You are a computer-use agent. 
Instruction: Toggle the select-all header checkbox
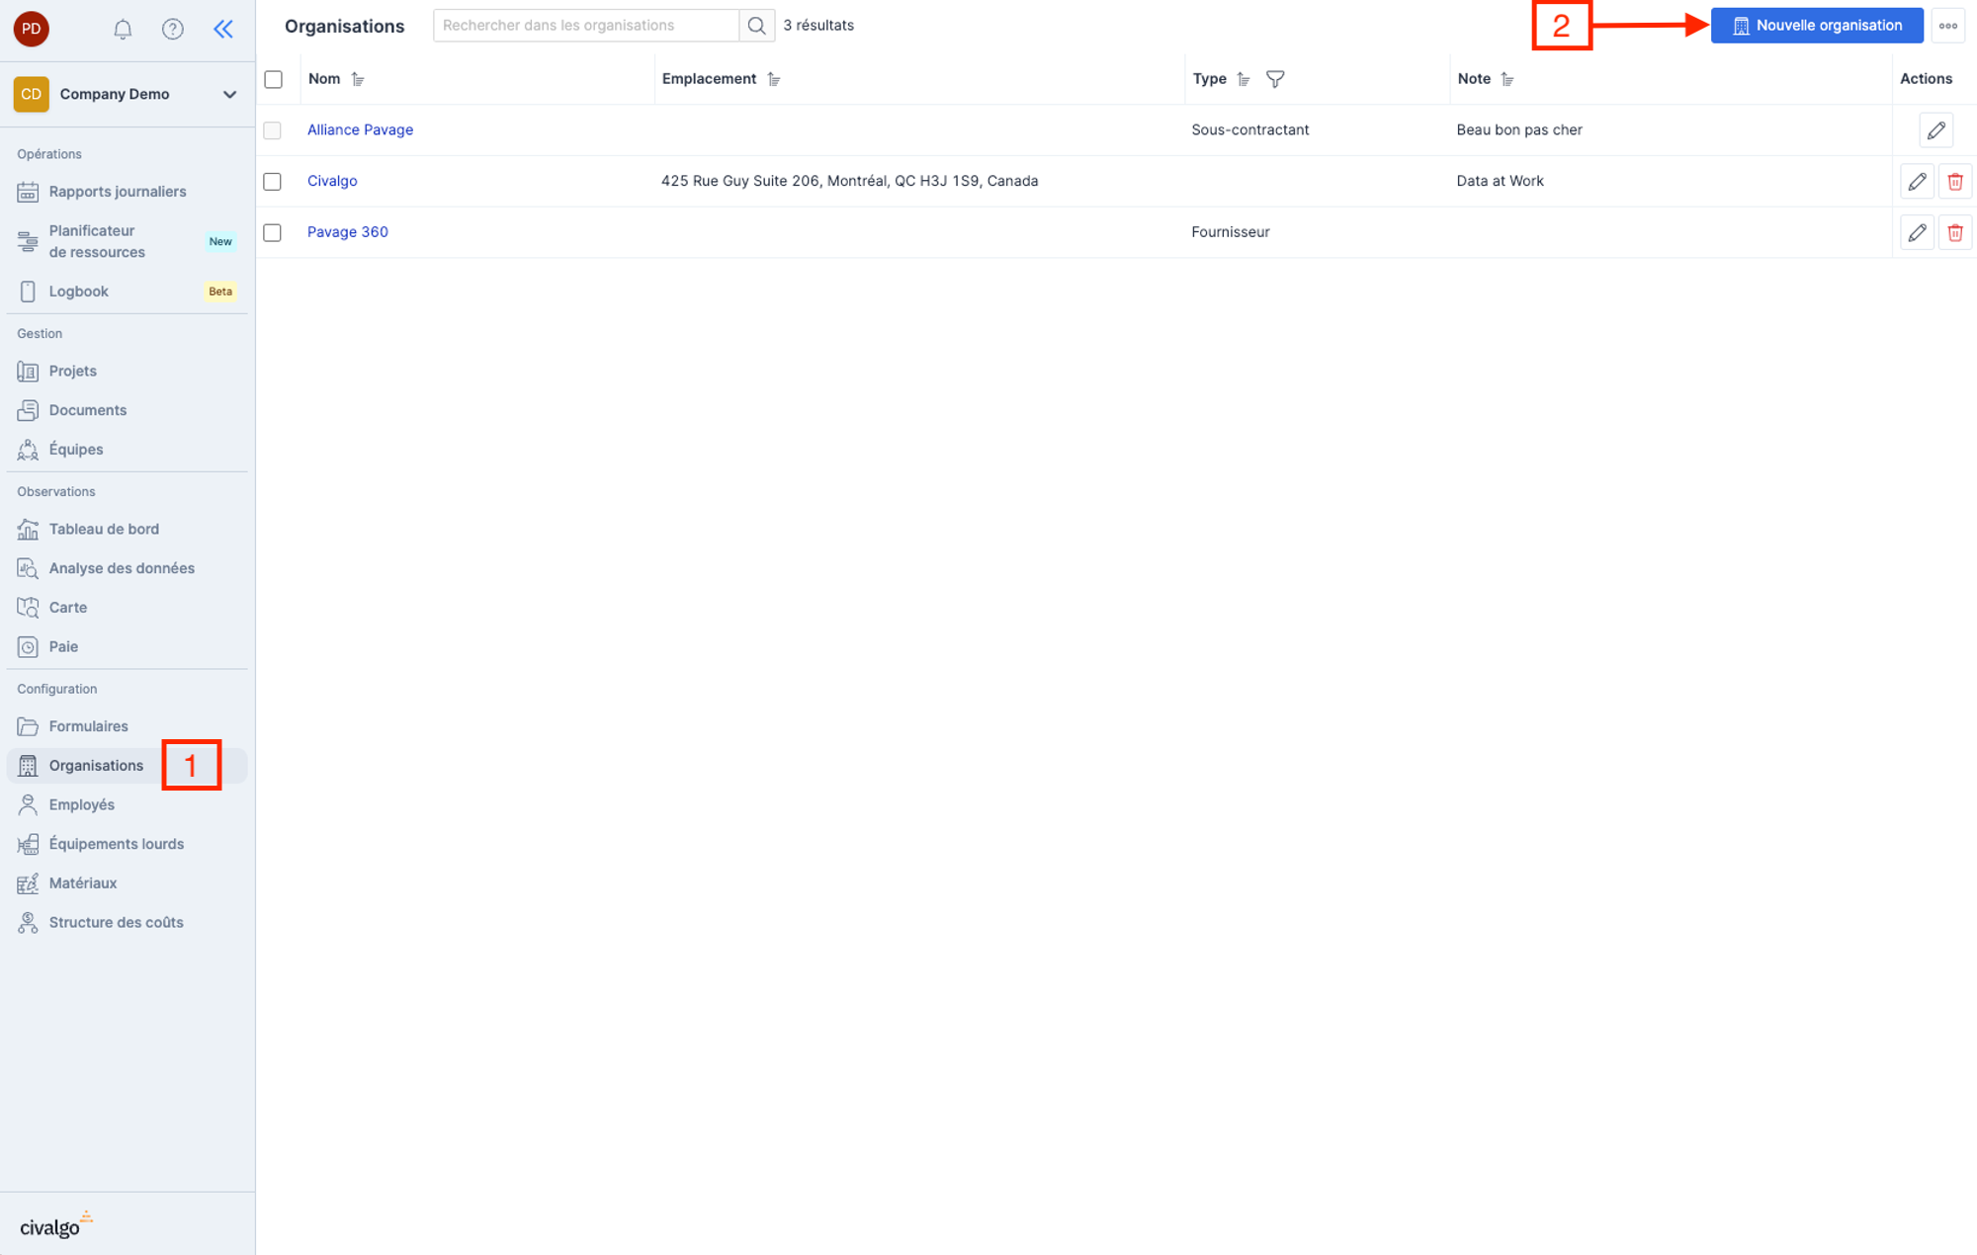[x=274, y=79]
